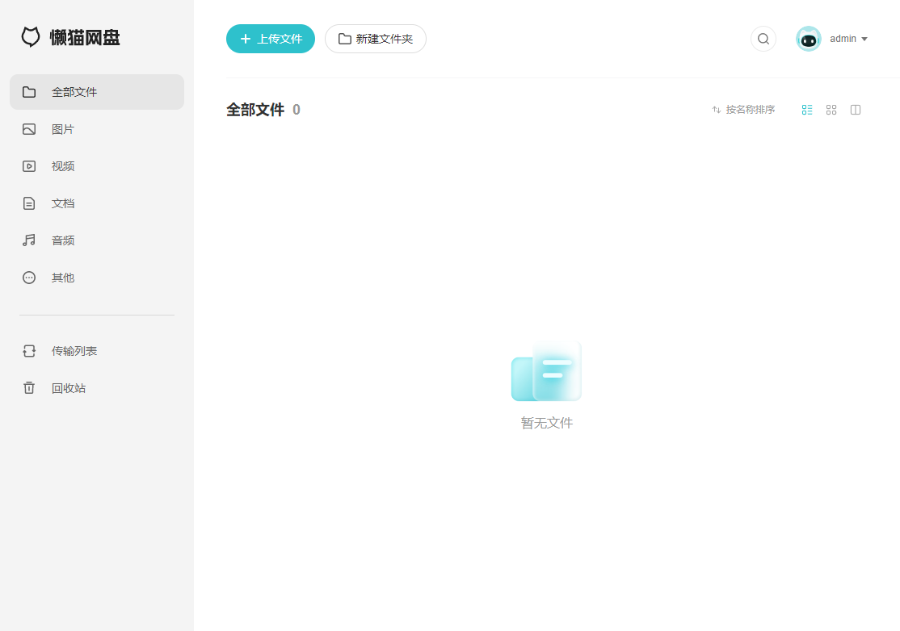The height and width of the screenshot is (631, 900).
Task: Click the play icon next to 视频
Action: tap(29, 166)
